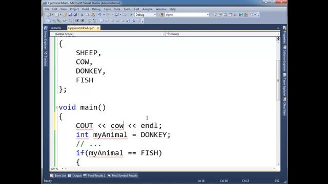The height and width of the screenshot is (184, 328).
Task: Open the File menu
Action: click(47, 9)
